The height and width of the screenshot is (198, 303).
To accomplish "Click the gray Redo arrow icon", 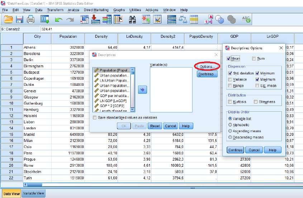I will pos(70,19).
